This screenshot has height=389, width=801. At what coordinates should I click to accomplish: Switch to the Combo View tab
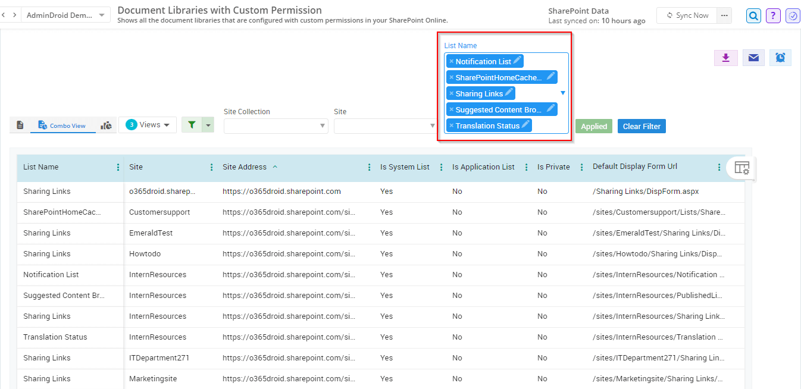pyautogui.click(x=62, y=126)
